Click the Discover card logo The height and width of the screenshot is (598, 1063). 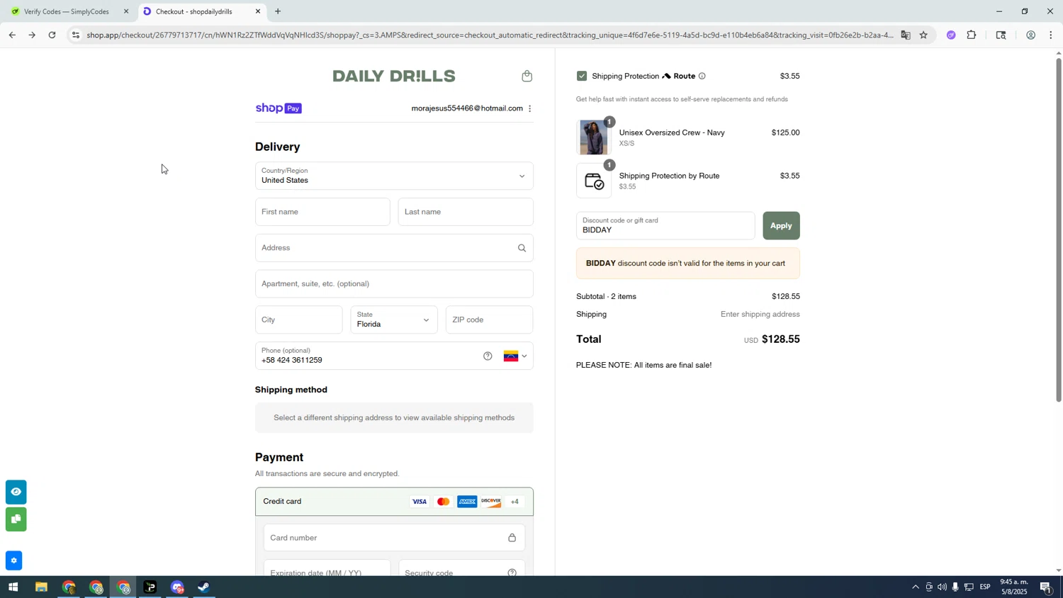491,502
